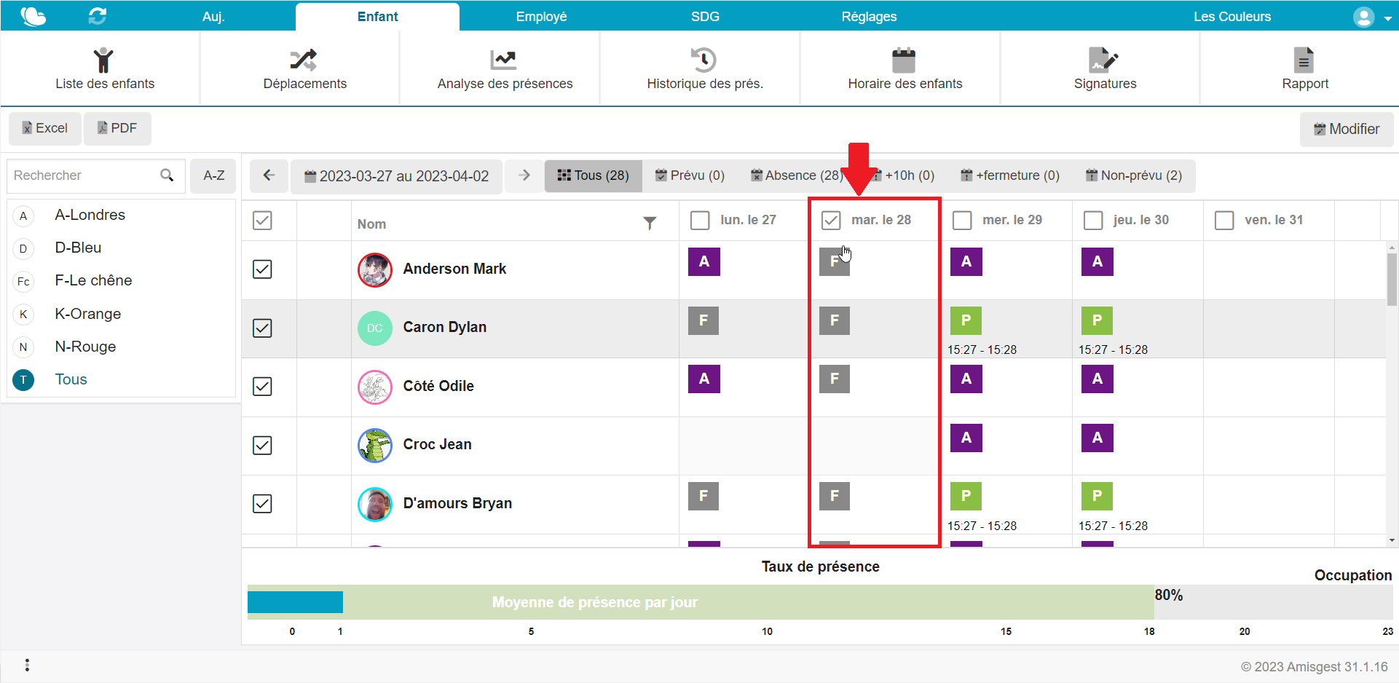Image resolution: width=1399 pixels, height=683 pixels.
Task: Toggle Anderson Mark's row checkbox
Action: (262, 269)
